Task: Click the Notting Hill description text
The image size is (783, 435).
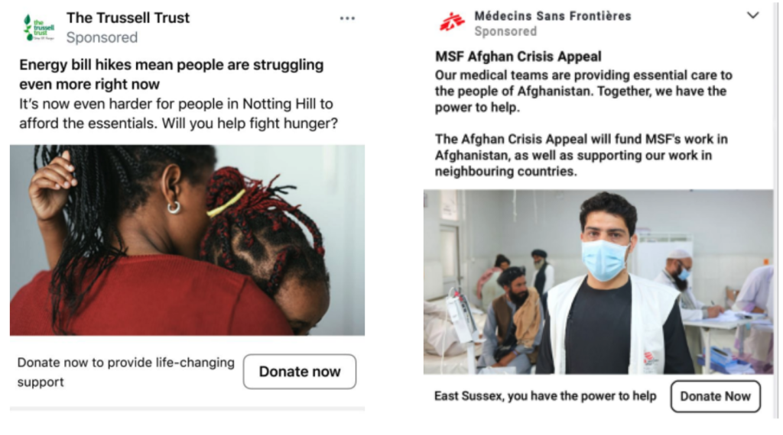Action: click(178, 114)
